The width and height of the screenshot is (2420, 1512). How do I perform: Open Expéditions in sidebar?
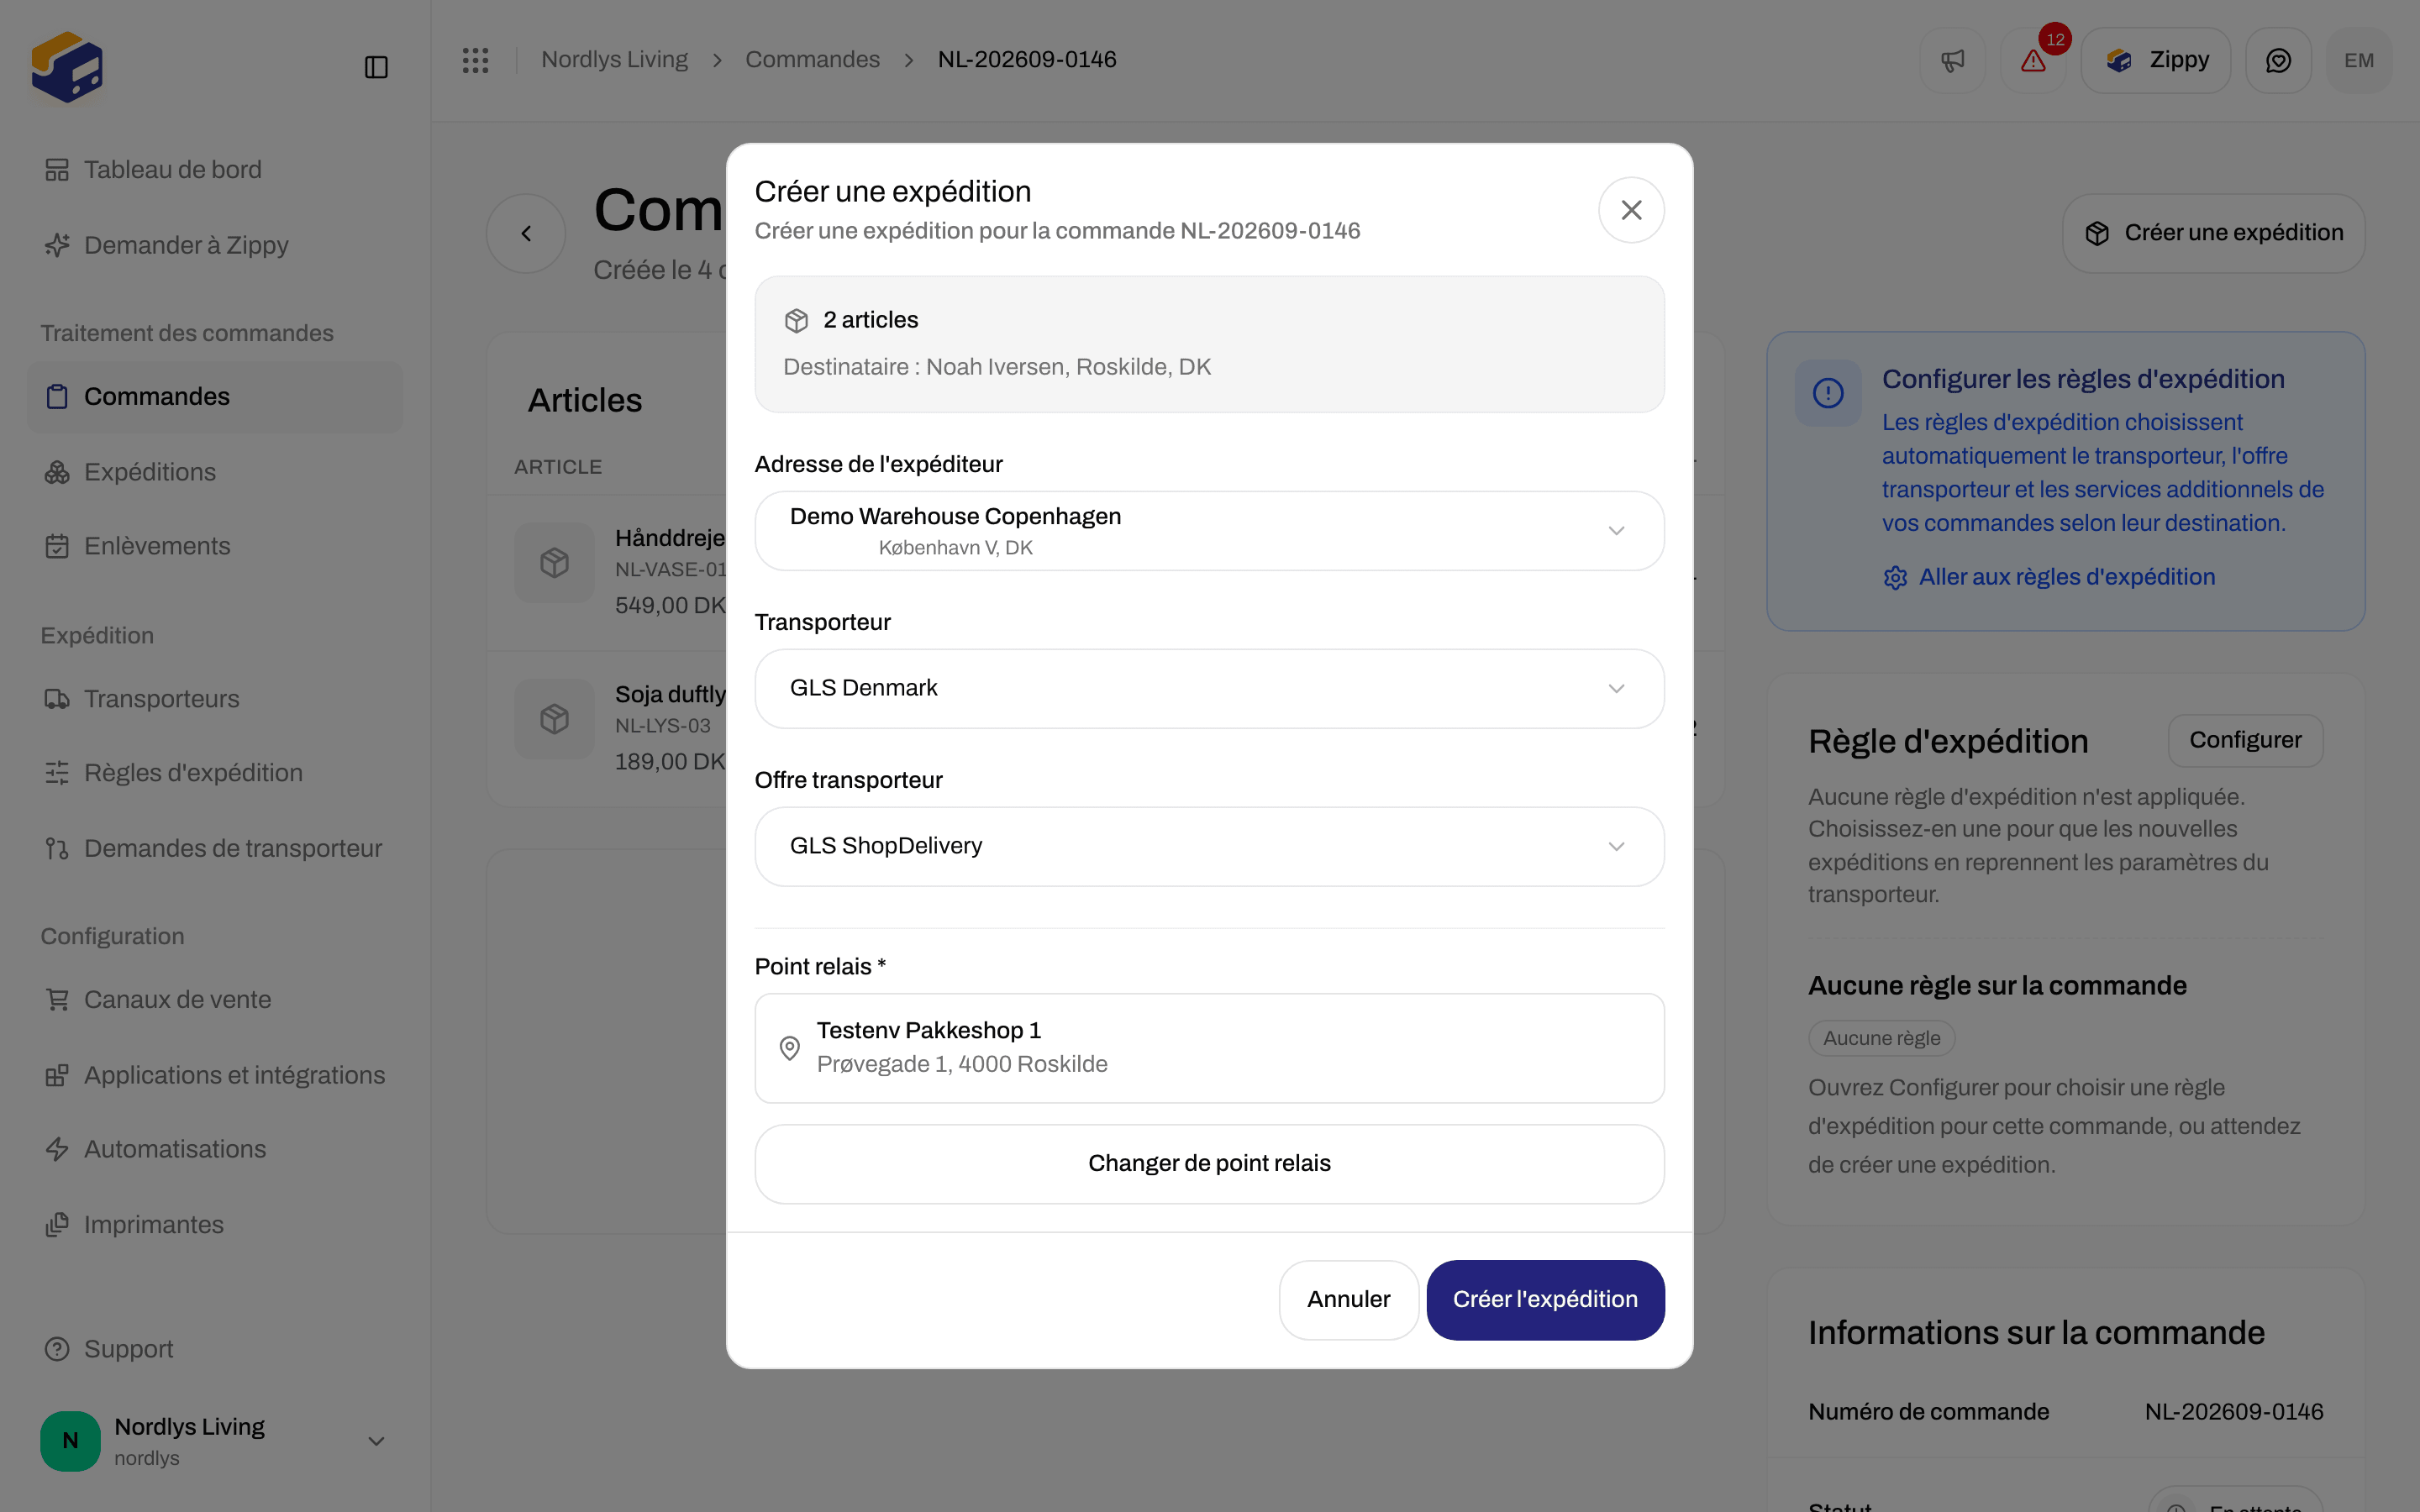click(x=215, y=472)
